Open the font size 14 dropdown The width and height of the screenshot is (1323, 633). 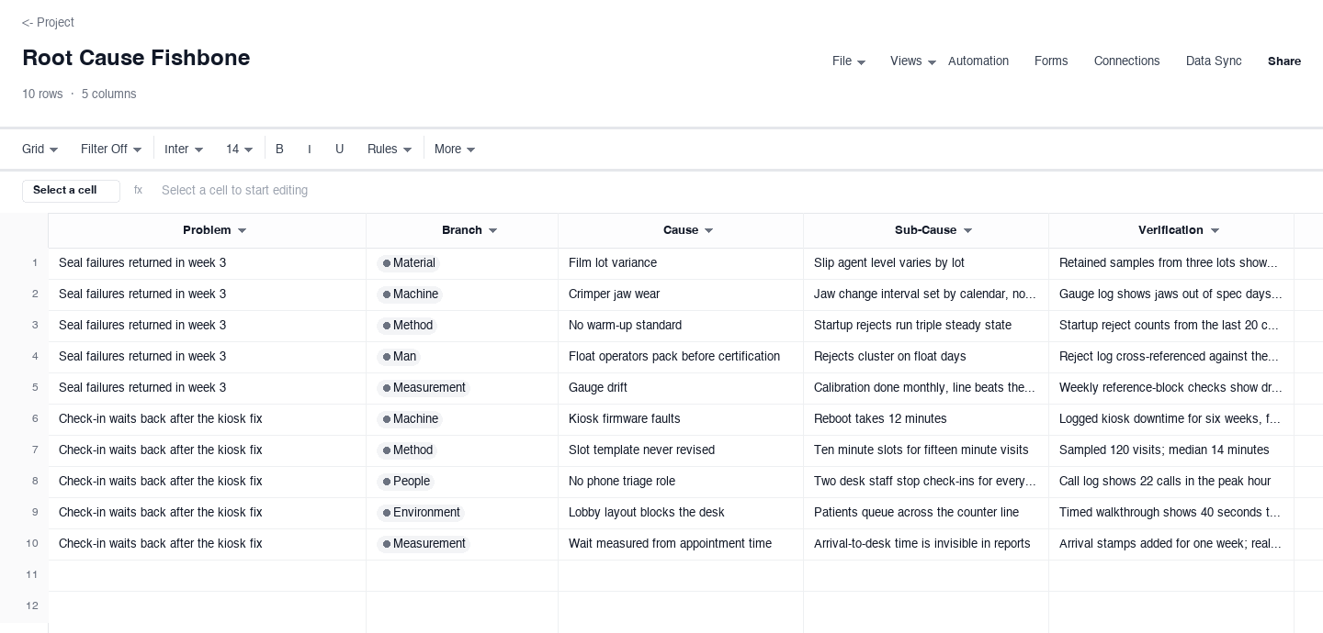240,150
